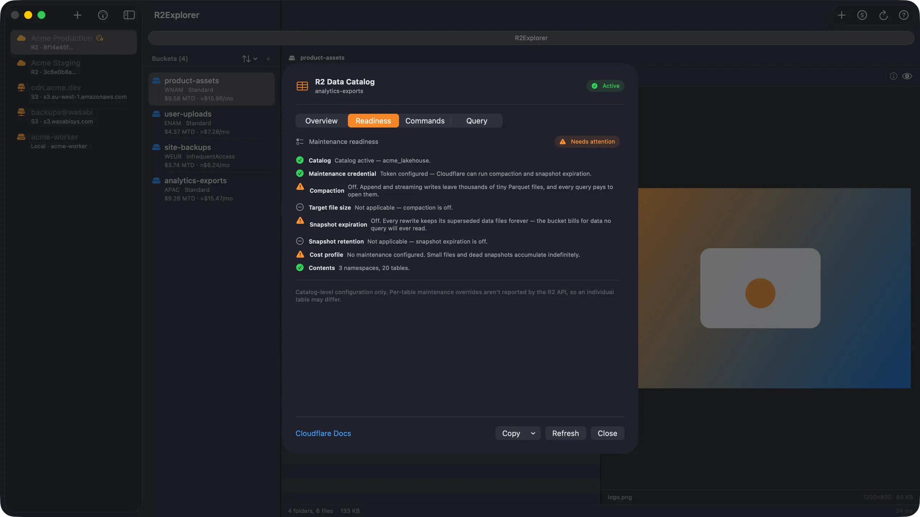The image size is (920, 517).
Task: Open the cost dollar icon in the top-right toolbar
Action: tap(862, 15)
